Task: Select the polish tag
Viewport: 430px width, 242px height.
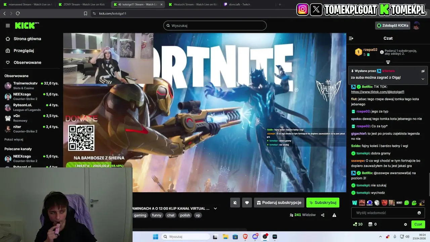Action: click(185, 215)
